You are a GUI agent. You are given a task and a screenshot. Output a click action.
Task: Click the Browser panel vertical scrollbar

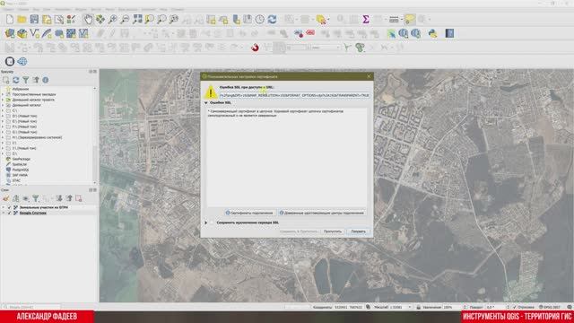point(95,135)
